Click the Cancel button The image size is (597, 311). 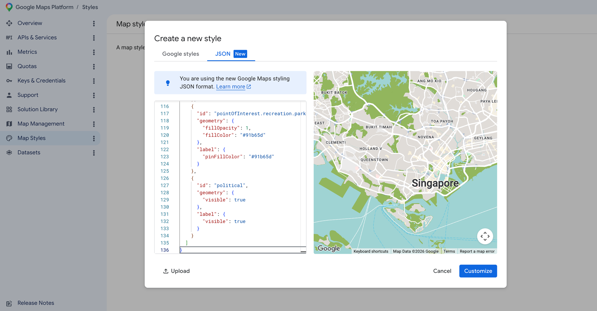[x=442, y=271]
